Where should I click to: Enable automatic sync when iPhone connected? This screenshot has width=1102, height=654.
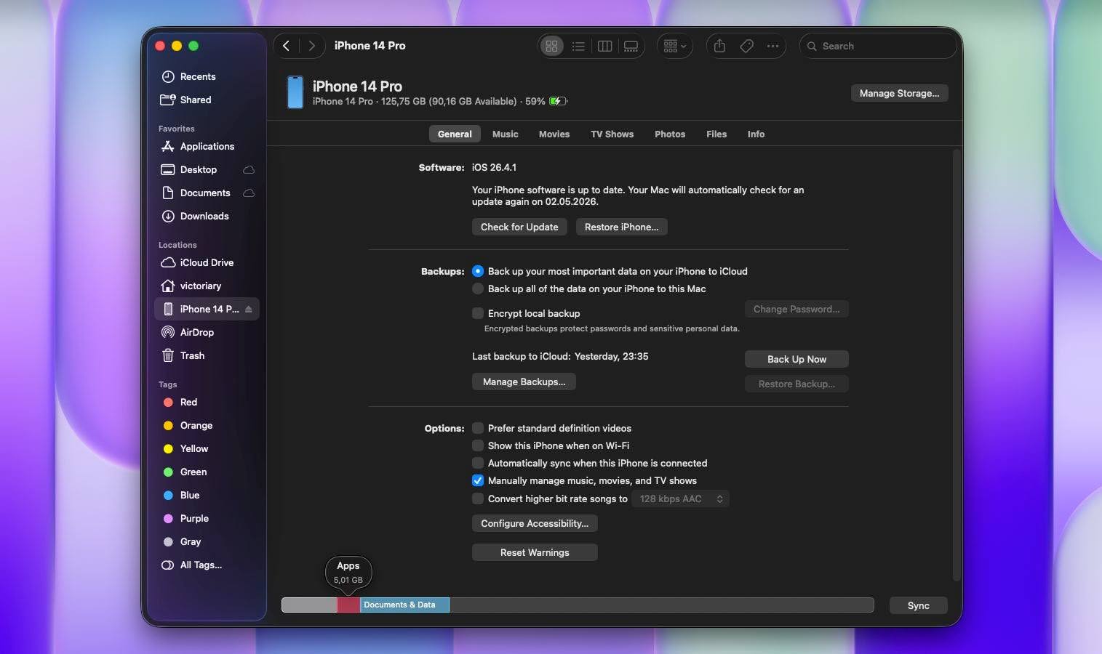478,463
